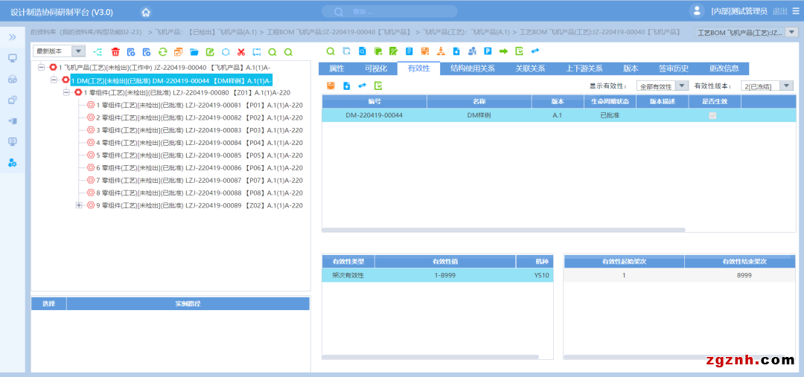Expand tree node 9 零组件 LZJ-220419-00089

pos(79,205)
